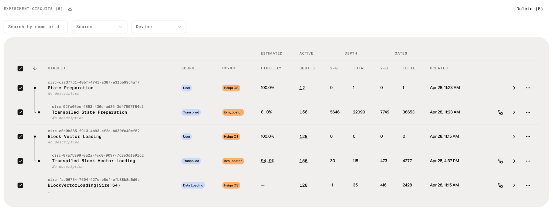553x212 pixels.
Task: Open the State Preparation circuit name
Action: coord(71,88)
